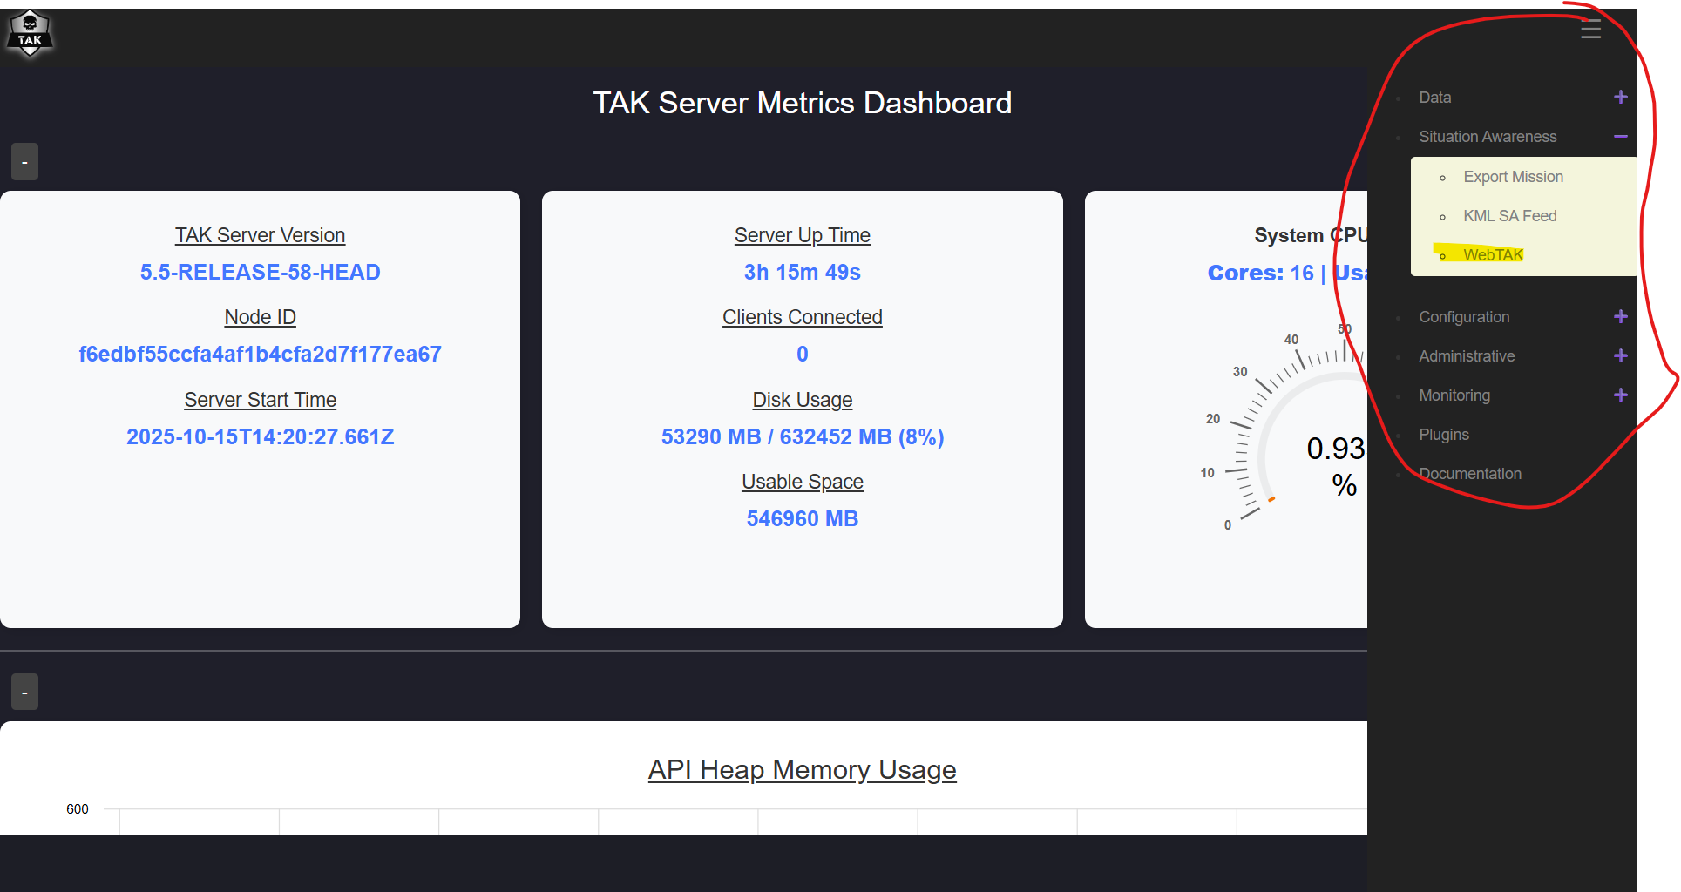Click the TAK shield logo icon
The height and width of the screenshot is (892, 1681).
30,34
